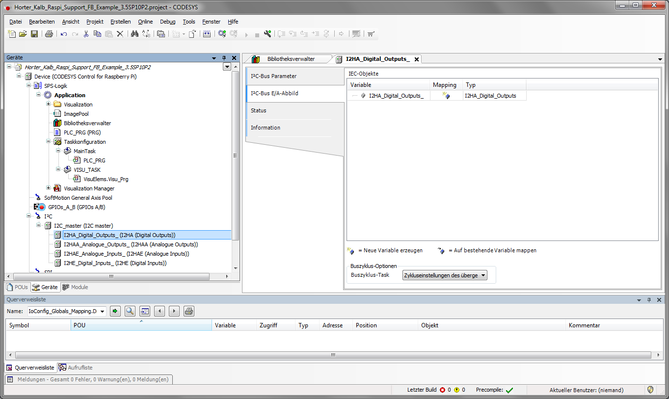Image resolution: width=669 pixels, height=399 pixels.
Task: Select the Information side tab
Action: click(x=294, y=128)
